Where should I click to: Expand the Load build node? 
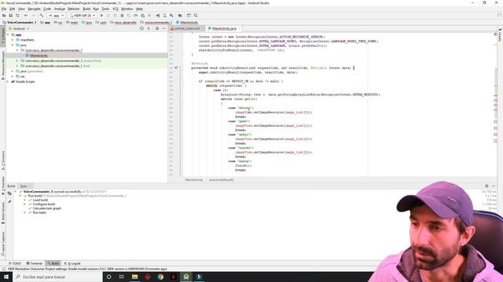[x=24, y=200]
